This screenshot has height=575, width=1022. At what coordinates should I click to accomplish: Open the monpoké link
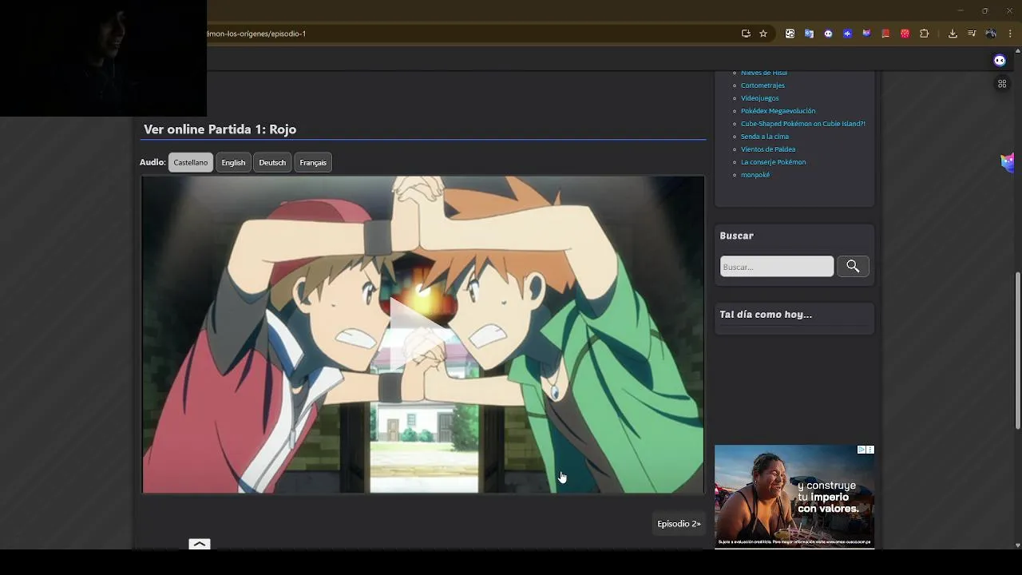coord(755,175)
